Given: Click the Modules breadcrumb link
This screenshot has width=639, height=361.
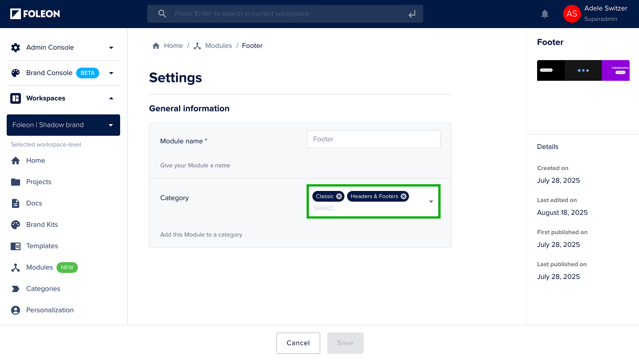Looking at the screenshot, I should [218, 46].
